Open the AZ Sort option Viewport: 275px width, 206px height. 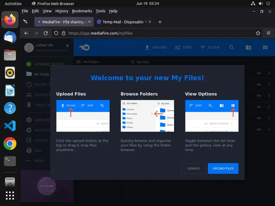tap(183, 47)
